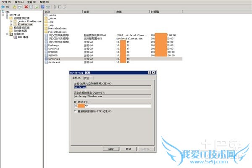Select the sh-fm-web host record
This screenshot has width=252, height=168.
tap(113, 62)
